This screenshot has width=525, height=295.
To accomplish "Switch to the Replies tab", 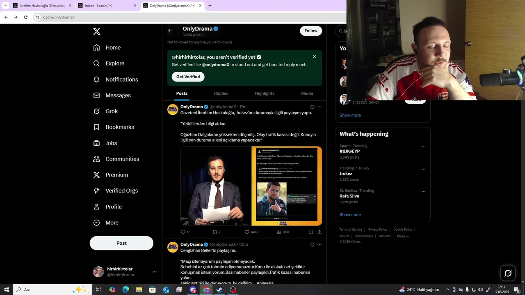I will coord(221,93).
